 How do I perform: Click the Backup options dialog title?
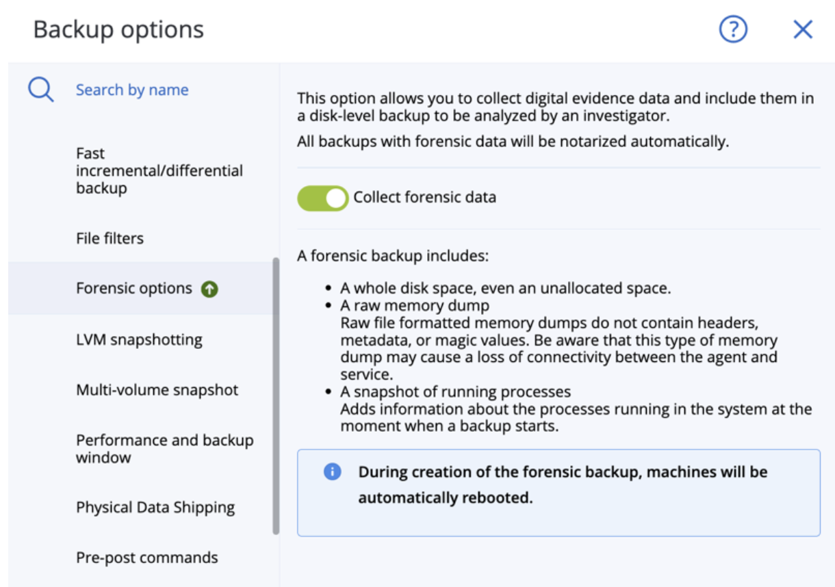[118, 29]
